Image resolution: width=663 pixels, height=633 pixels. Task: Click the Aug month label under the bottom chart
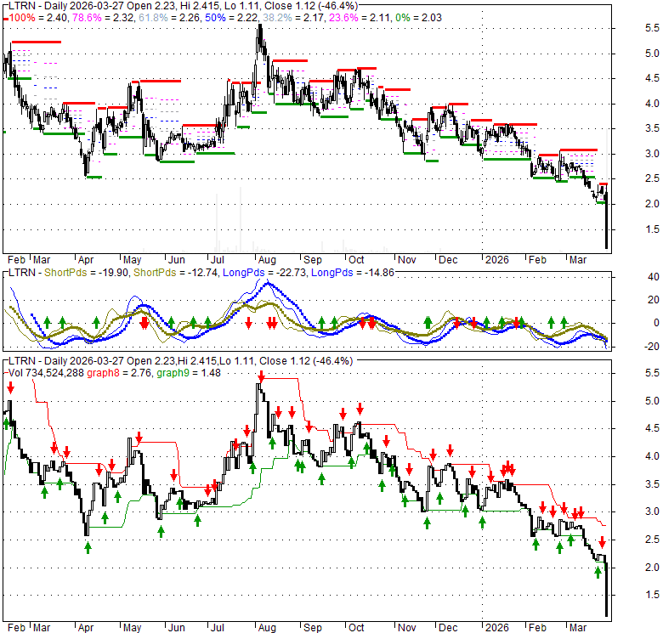click(263, 629)
